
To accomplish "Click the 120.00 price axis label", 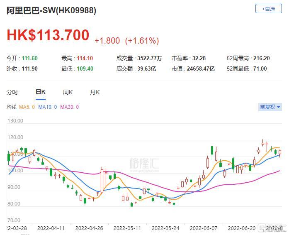I will 15,137.
